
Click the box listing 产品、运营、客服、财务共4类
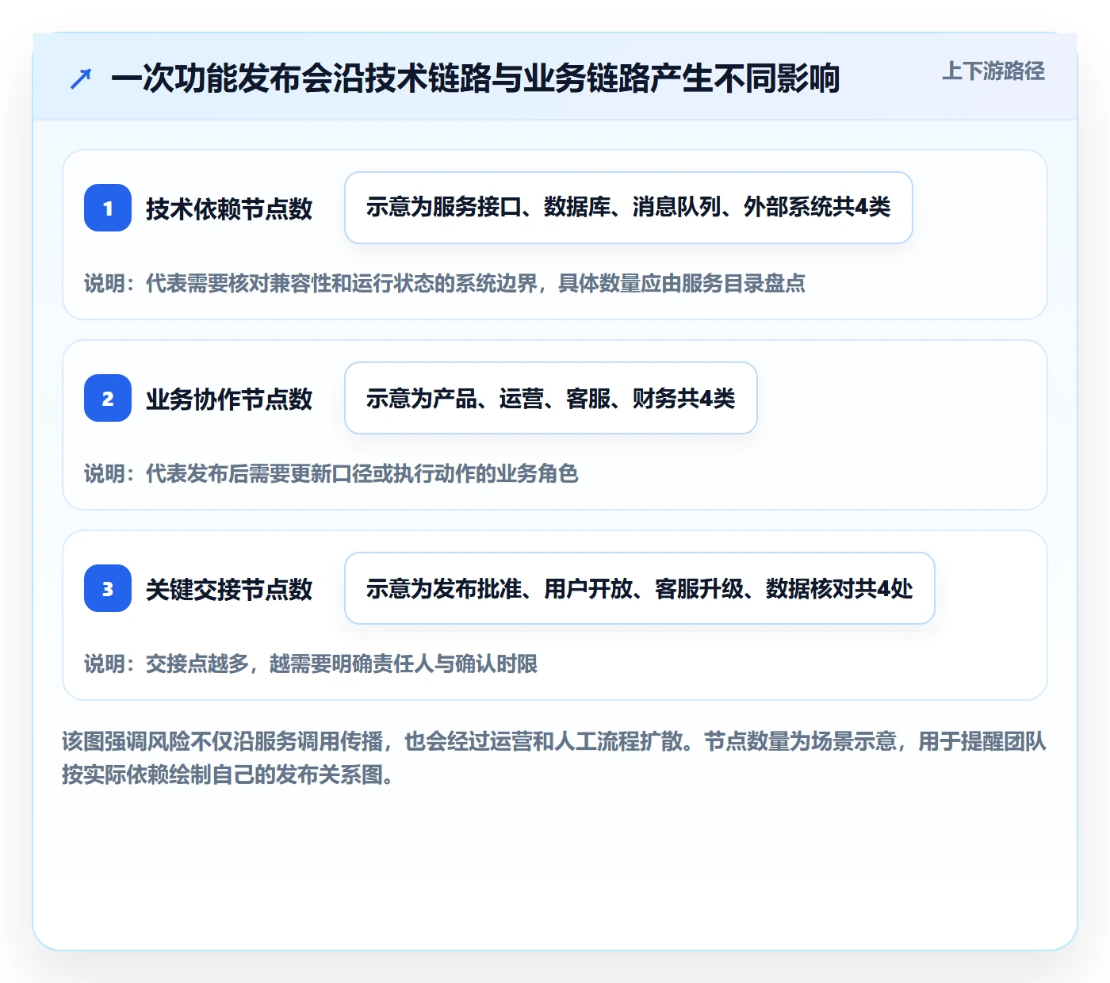coord(551,398)
